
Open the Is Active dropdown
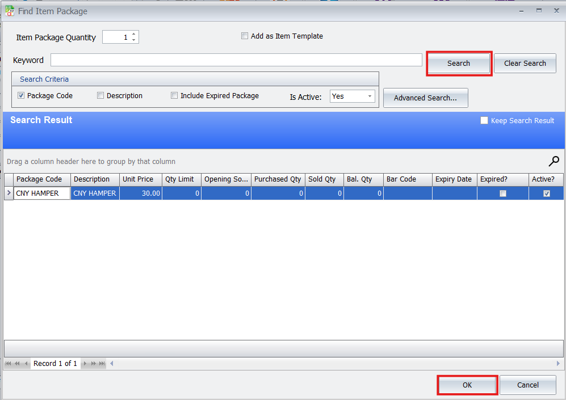370,96
